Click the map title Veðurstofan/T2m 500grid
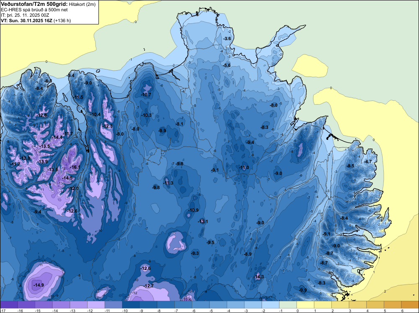The image size is (419, 313). click(x=34, y=4)
